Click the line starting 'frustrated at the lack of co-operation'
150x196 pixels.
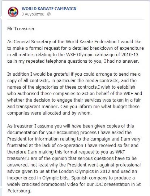tap(73, 146)
